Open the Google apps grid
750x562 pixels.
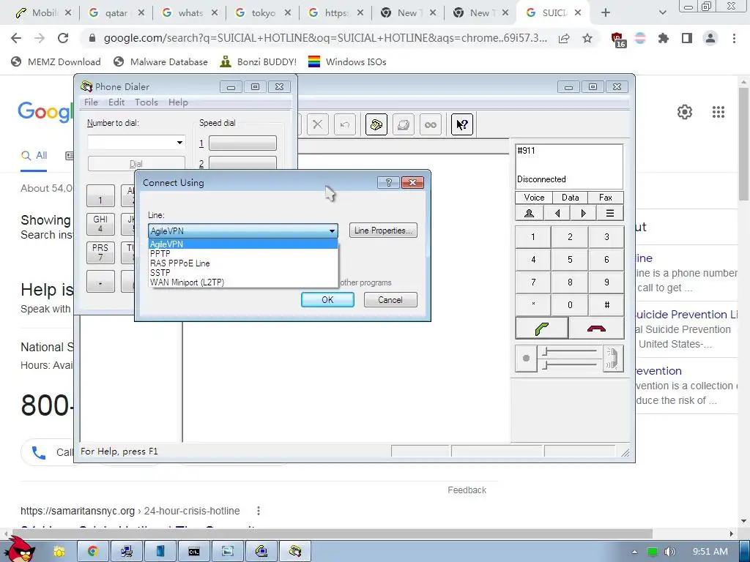pos(719,112)
